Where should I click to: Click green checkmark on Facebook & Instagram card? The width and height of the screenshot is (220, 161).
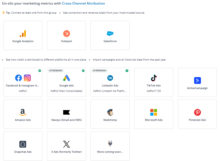click(x=40, y=71)
